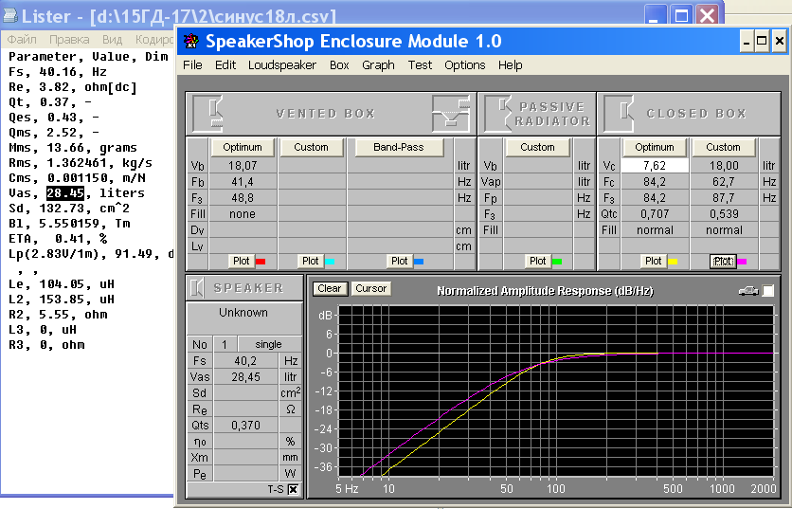The image size is (792, 509).
Task: Click the Vented Box Optimum button
Action: tap(243, 147)
